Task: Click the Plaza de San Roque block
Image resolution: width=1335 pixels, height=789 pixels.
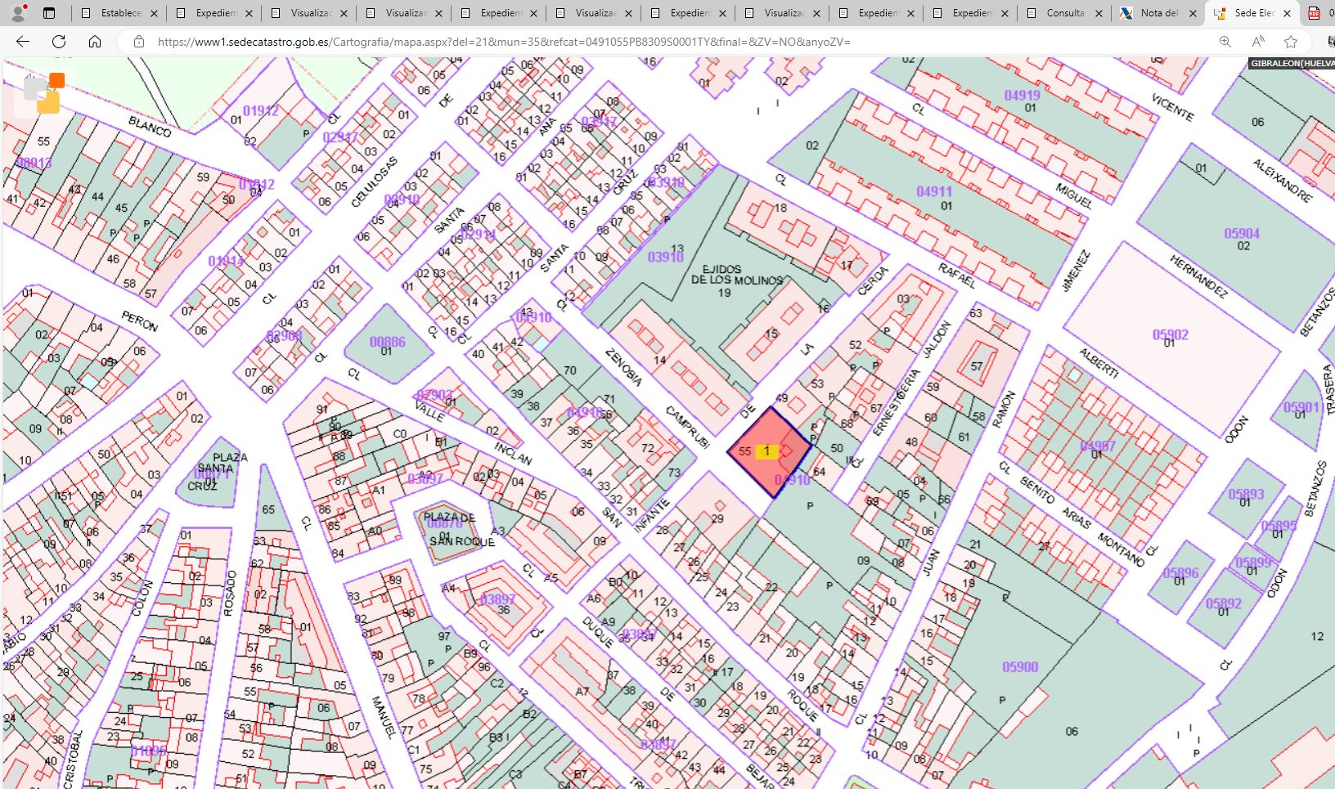Action: [x=447, y=530]
